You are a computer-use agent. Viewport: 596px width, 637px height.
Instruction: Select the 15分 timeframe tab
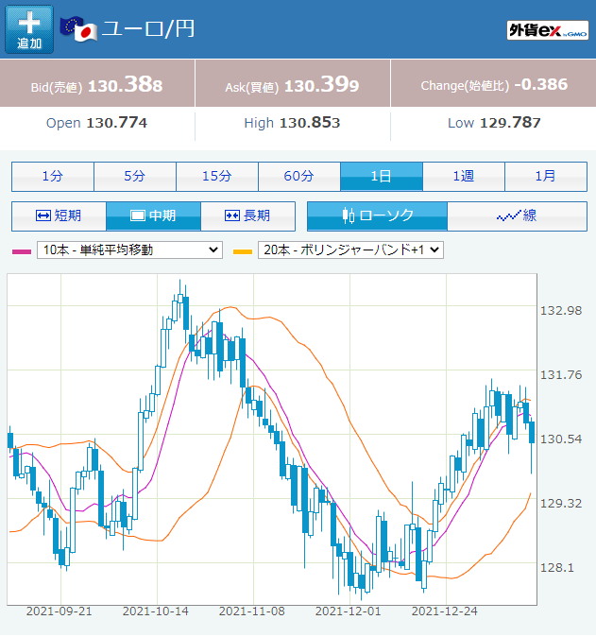(217, 177)
